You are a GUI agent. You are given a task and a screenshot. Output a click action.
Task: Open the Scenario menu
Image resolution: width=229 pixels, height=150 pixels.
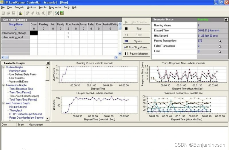coord(19,7)
